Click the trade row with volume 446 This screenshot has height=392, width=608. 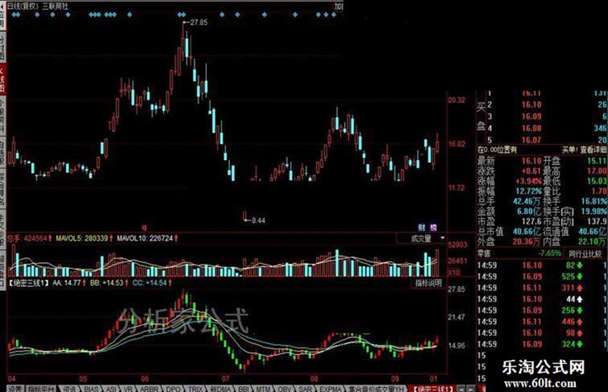(x=542, y=322)
